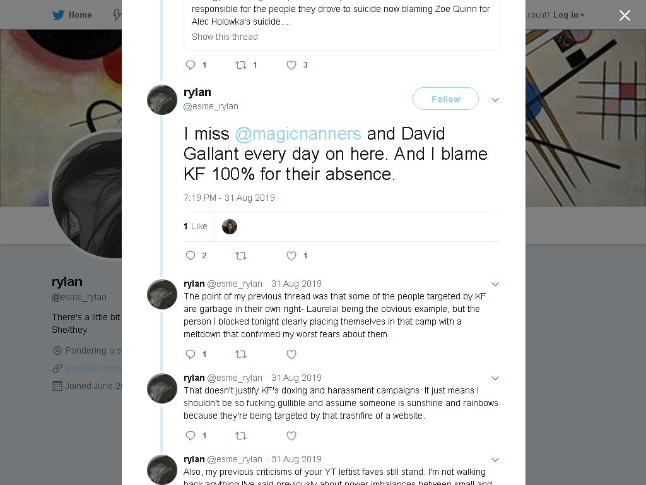View avatar of user who liked tweet
646x485 pixels.
(230, 227)
